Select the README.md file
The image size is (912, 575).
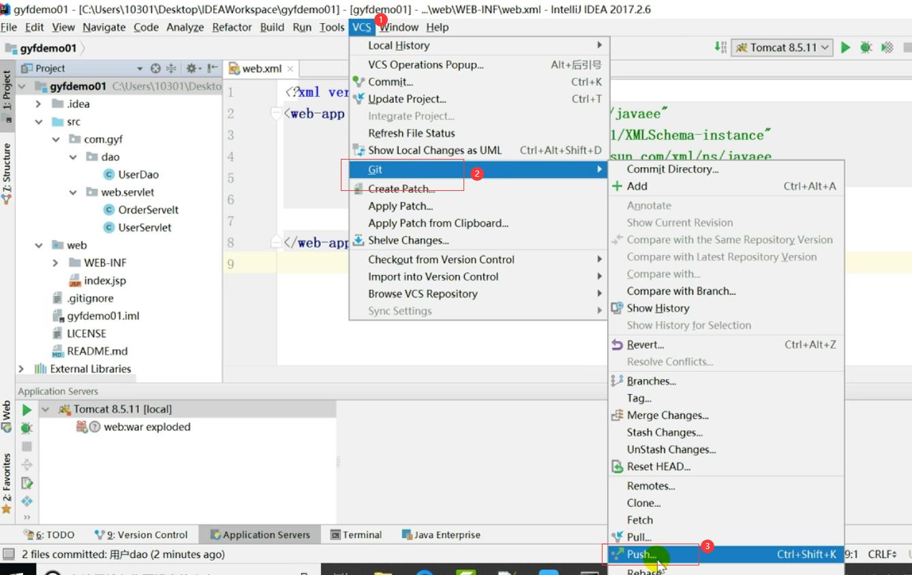point(90,351)
